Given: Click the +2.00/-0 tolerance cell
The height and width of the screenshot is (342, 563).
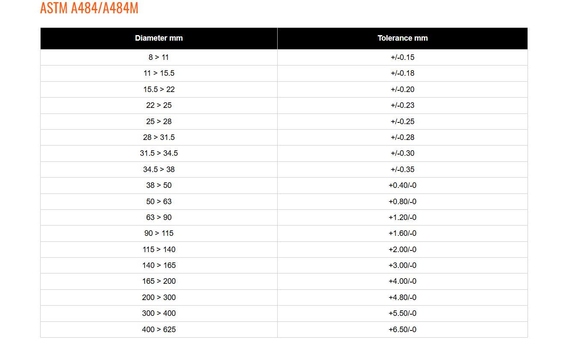Looking at the screenshot, I should tap(402, 250).
